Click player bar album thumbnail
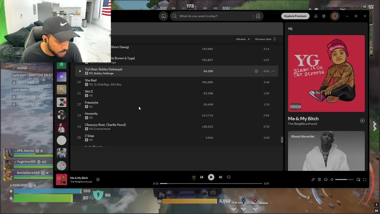 pos(61,179)
